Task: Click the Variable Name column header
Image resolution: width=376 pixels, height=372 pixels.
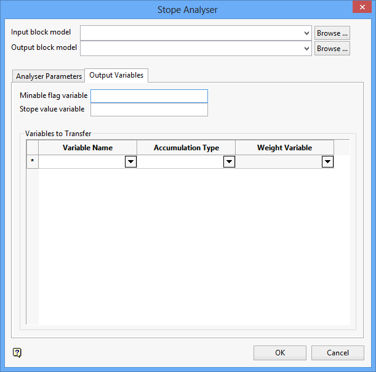Action: pyautogui.click(x=87, y=148)
